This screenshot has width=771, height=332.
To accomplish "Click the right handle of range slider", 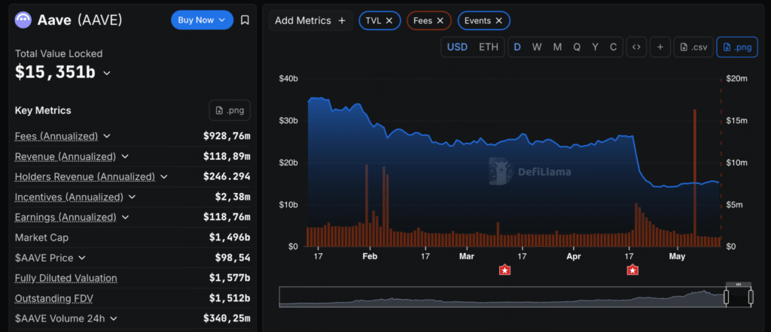I will coord(751,297).
